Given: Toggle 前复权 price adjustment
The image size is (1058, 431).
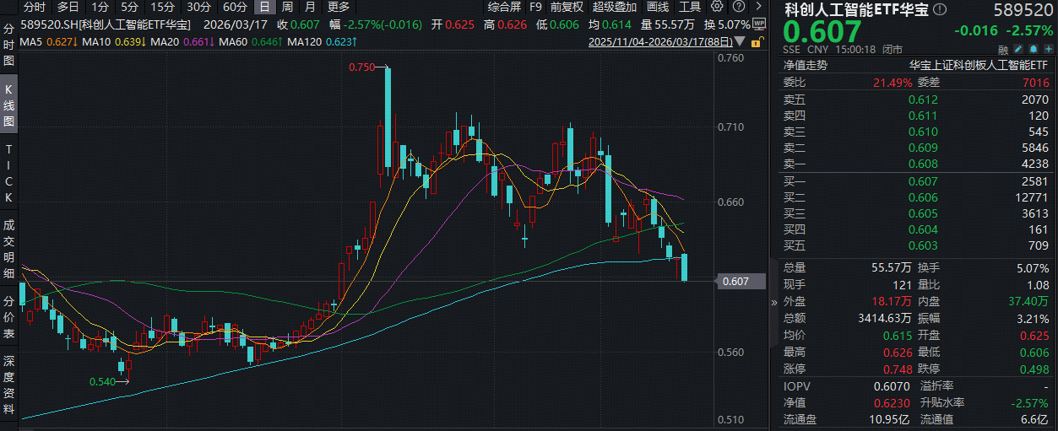Looking at the screenshot, I should tap(566, 7).
